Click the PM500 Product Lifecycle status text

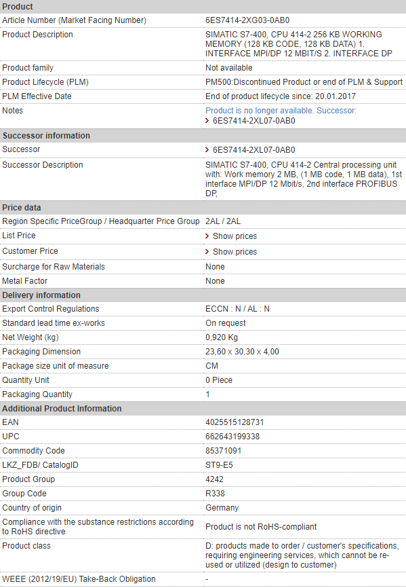click(x=304, y=82)
